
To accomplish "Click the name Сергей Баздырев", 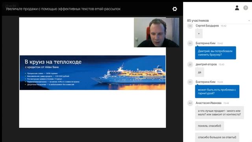I will coord(207,26).
